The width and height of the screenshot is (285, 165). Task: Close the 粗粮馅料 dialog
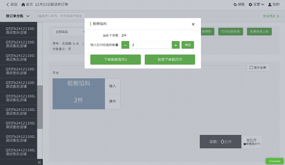pyautogui.click(x=193, y=24)
